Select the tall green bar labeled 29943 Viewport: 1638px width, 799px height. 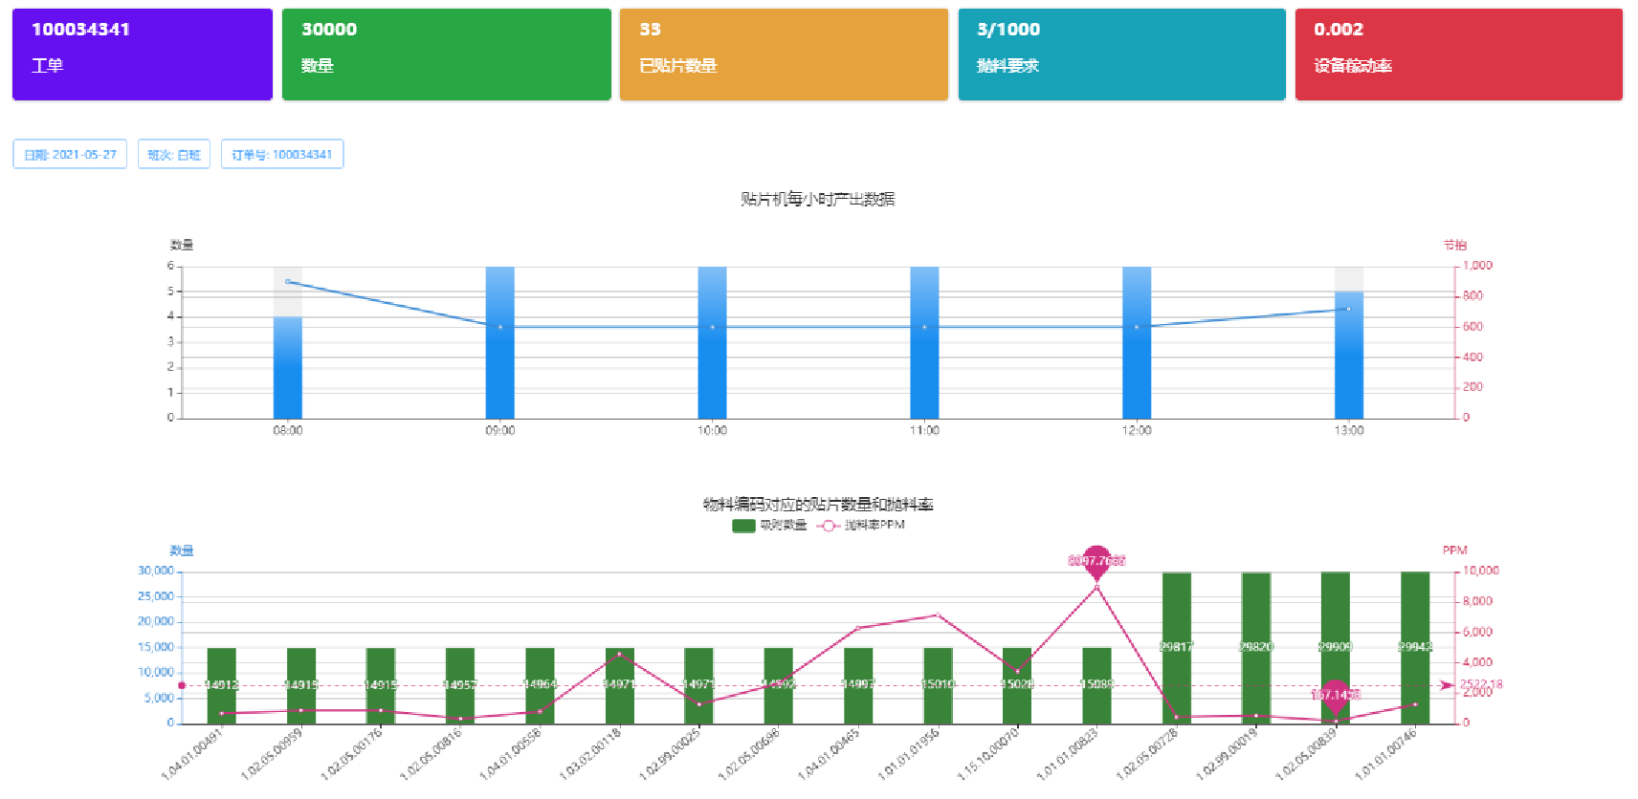(x=1415, y=648)
